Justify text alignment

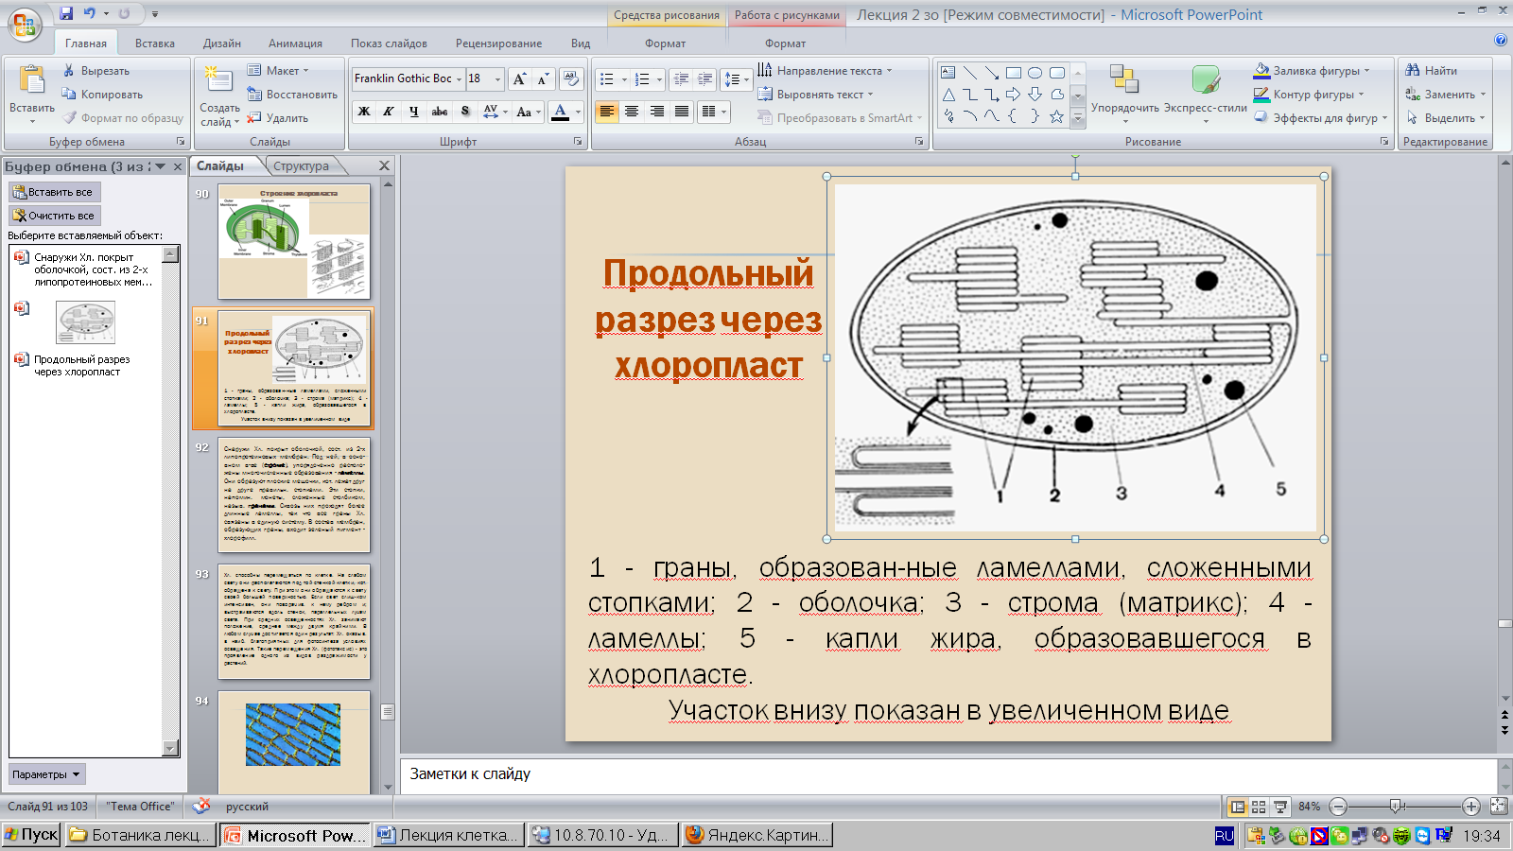682,112
